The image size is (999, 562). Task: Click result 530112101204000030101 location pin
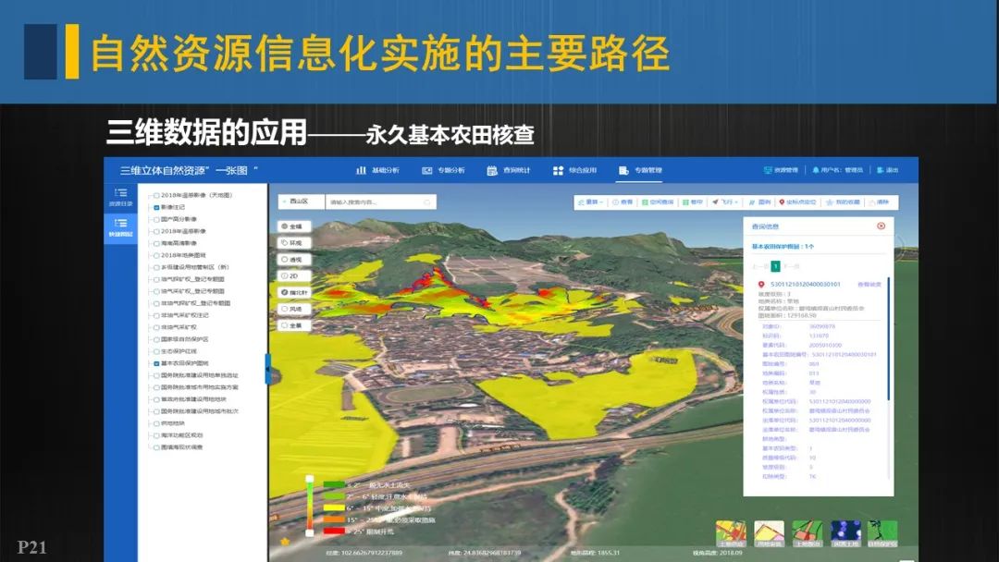click(760, 285)
